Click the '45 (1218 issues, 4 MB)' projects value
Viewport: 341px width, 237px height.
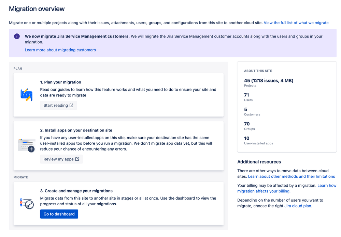click(x=269, y=80)
